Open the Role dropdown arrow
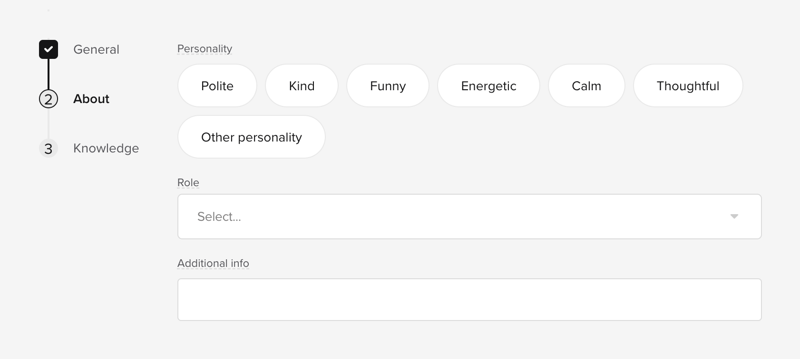Image resolution: width=800 pixels, height=359 pixels. coord(734,217)
